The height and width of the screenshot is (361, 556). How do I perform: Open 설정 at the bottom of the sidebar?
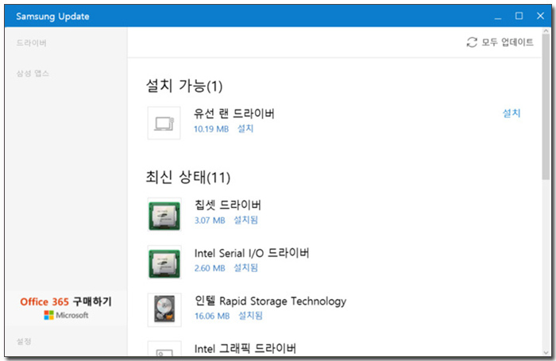click(24, 341)
